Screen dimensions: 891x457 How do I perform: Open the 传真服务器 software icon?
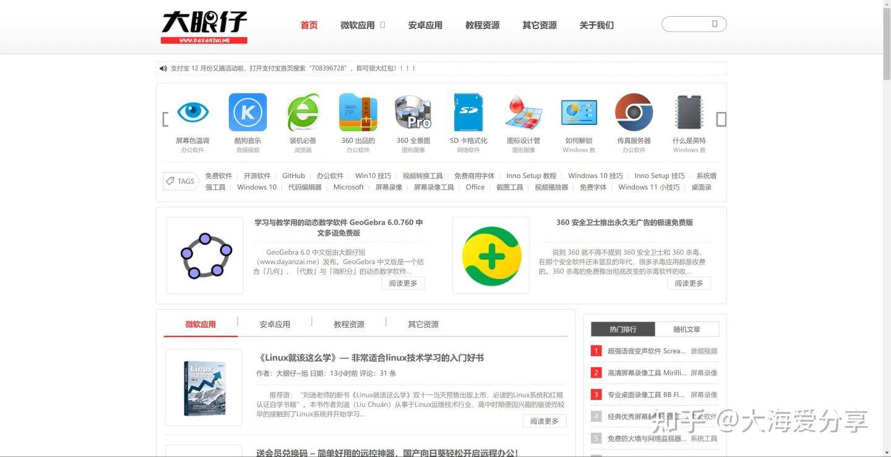(x=634, y=112)
